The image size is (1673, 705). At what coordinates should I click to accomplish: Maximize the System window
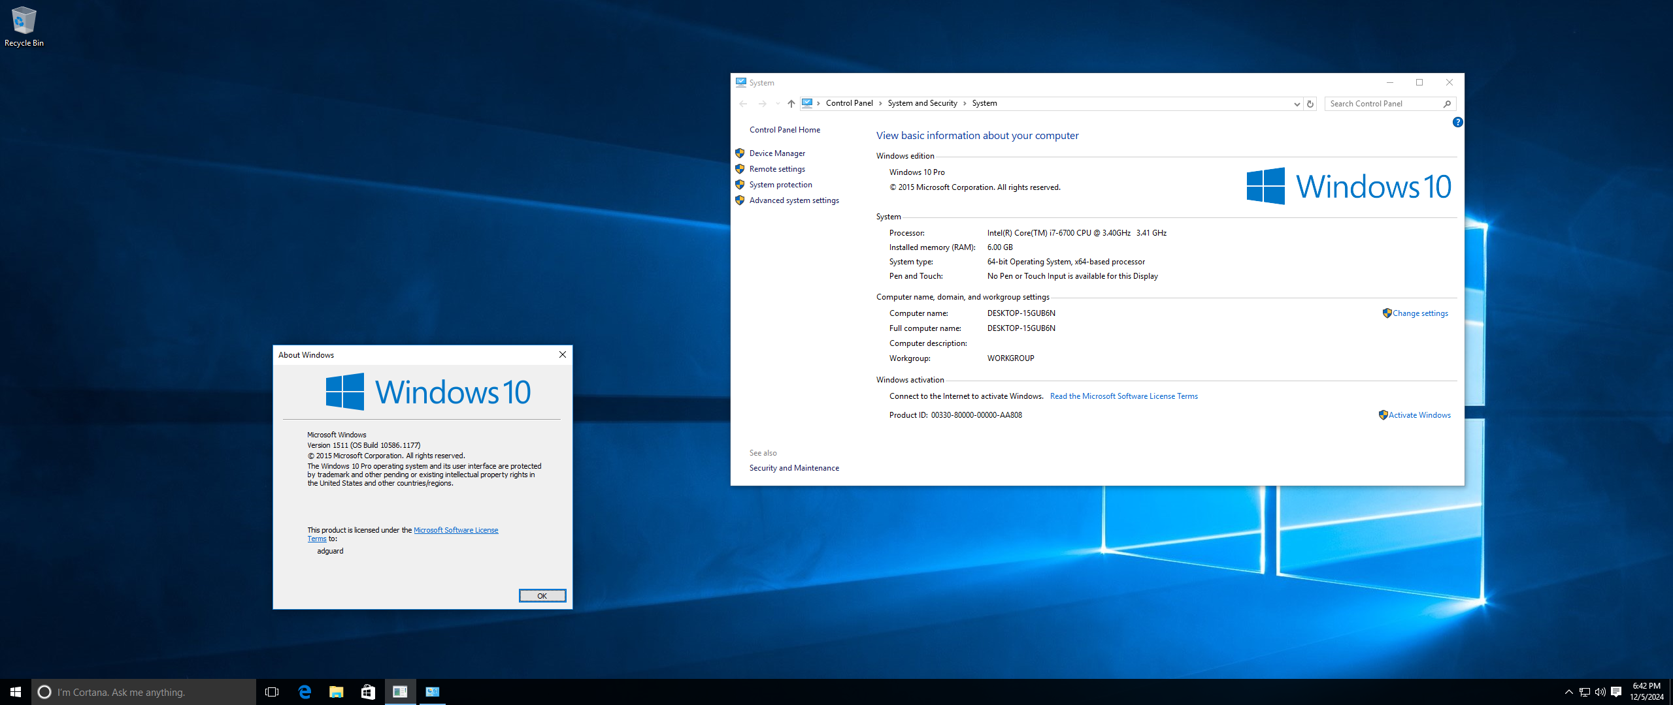[1419, 82]
